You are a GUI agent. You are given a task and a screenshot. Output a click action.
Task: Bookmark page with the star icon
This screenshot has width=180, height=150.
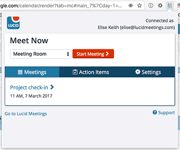(x=140, y=6)
